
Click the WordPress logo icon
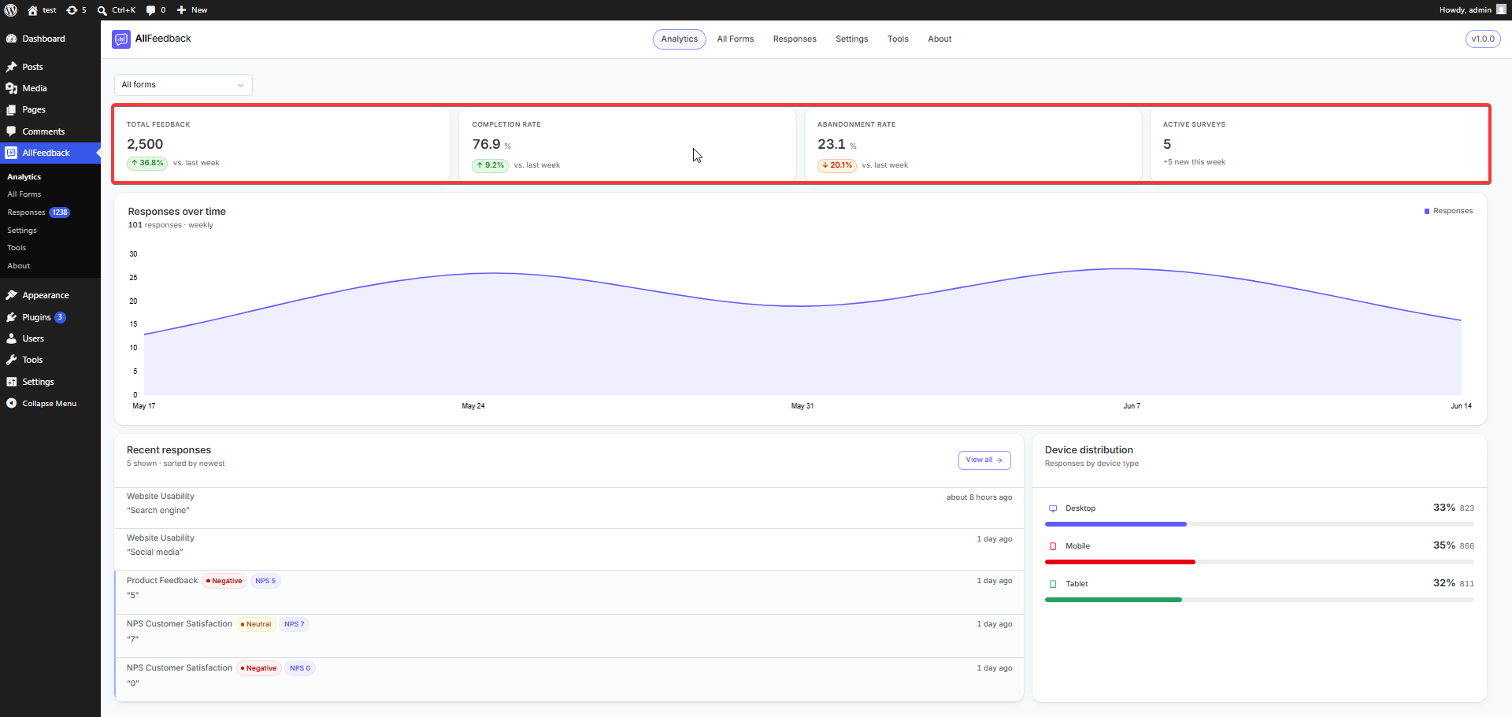pyautogui.click(x=11, y=10)
